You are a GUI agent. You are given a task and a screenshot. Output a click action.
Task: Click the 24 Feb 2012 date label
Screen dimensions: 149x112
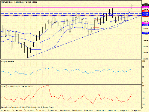point(77,110)
